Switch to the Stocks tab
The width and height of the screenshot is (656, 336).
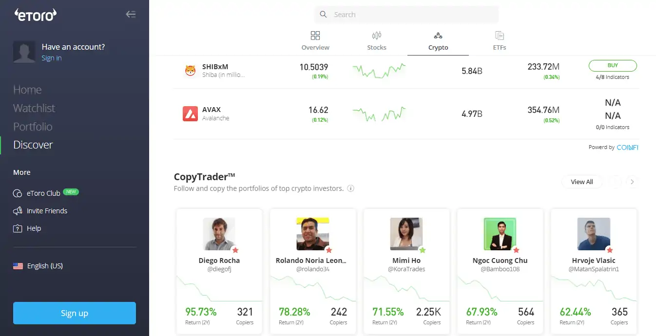pos(377,41)
